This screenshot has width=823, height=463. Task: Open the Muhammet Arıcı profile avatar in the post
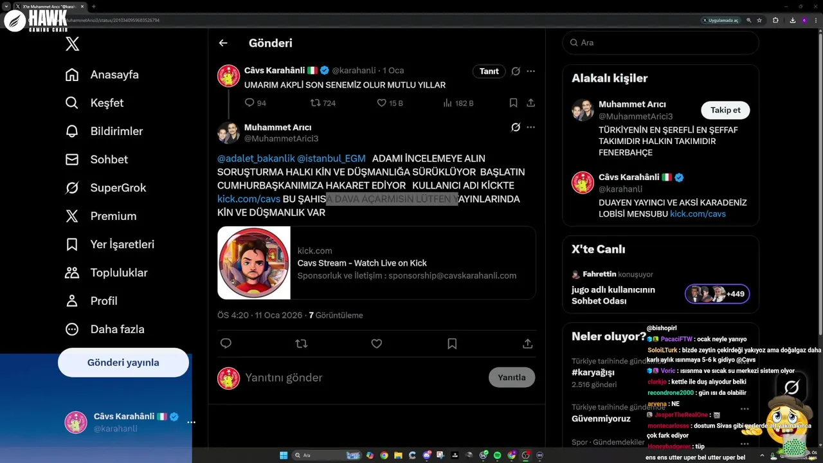tap(228, 132)
